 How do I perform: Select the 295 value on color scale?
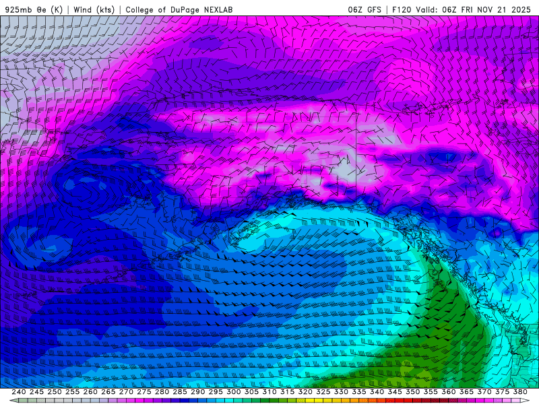click(216, 392)
